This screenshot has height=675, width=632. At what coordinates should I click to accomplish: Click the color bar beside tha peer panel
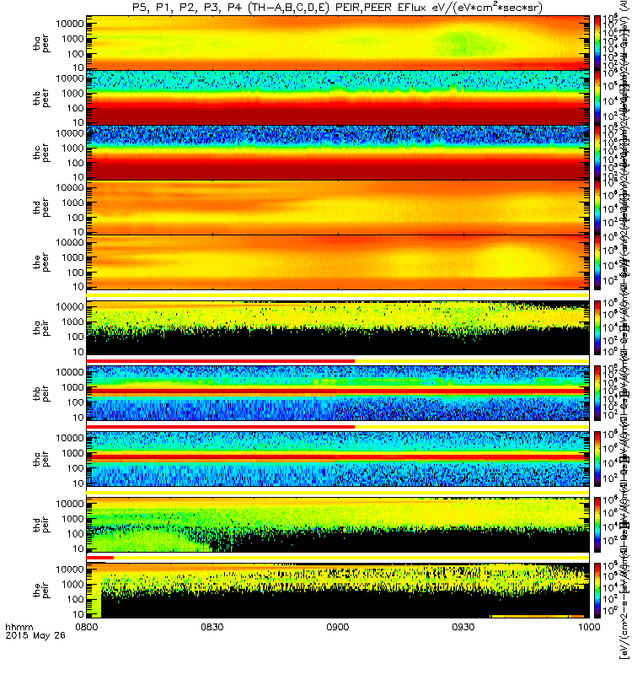(x=597, y=43)
